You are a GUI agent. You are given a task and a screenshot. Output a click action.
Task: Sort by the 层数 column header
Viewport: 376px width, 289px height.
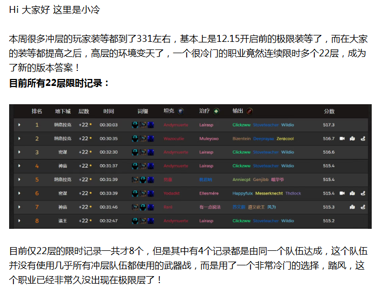84,111
